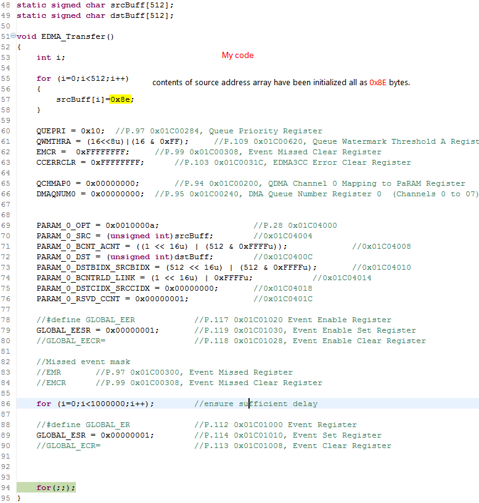The image size is (479, 503).
Task: Click the '//GLOBAL_ECR=' comment
Action: (x=68, y=446)
